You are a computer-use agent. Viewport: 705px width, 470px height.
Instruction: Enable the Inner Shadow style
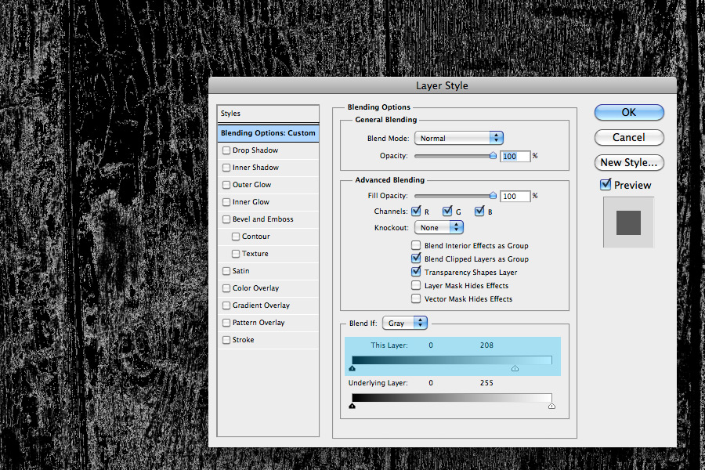[x=226, y=167]
